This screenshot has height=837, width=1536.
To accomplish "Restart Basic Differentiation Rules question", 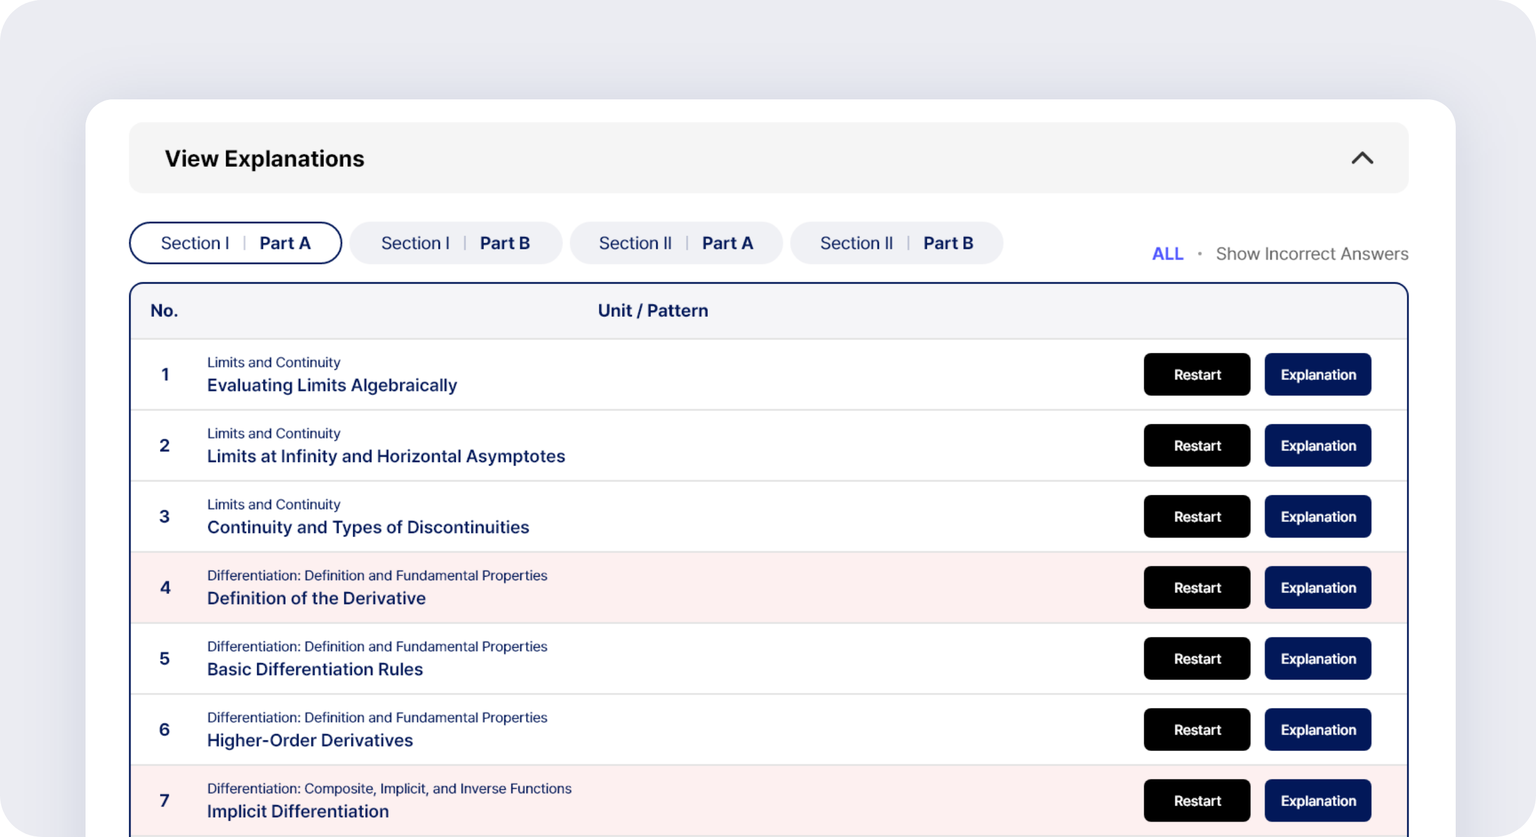I will 1196,659.
